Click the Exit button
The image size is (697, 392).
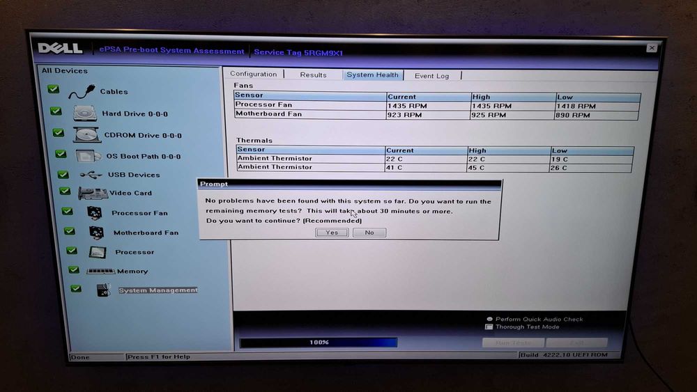577,343
